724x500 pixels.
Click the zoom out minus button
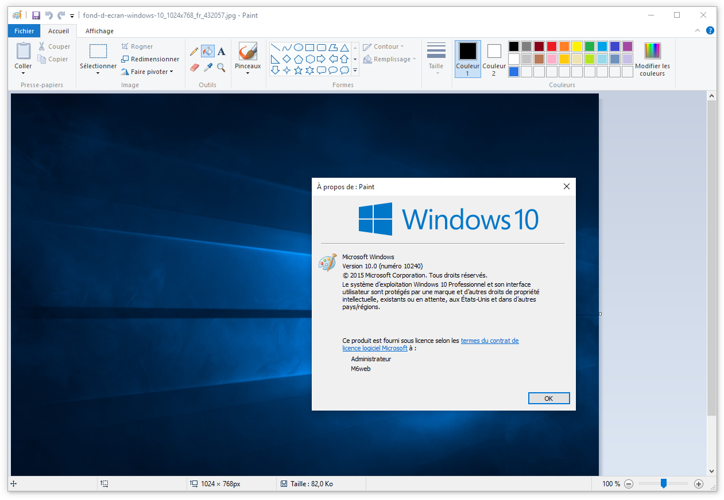pyautogui.click(x=629, y=484)
